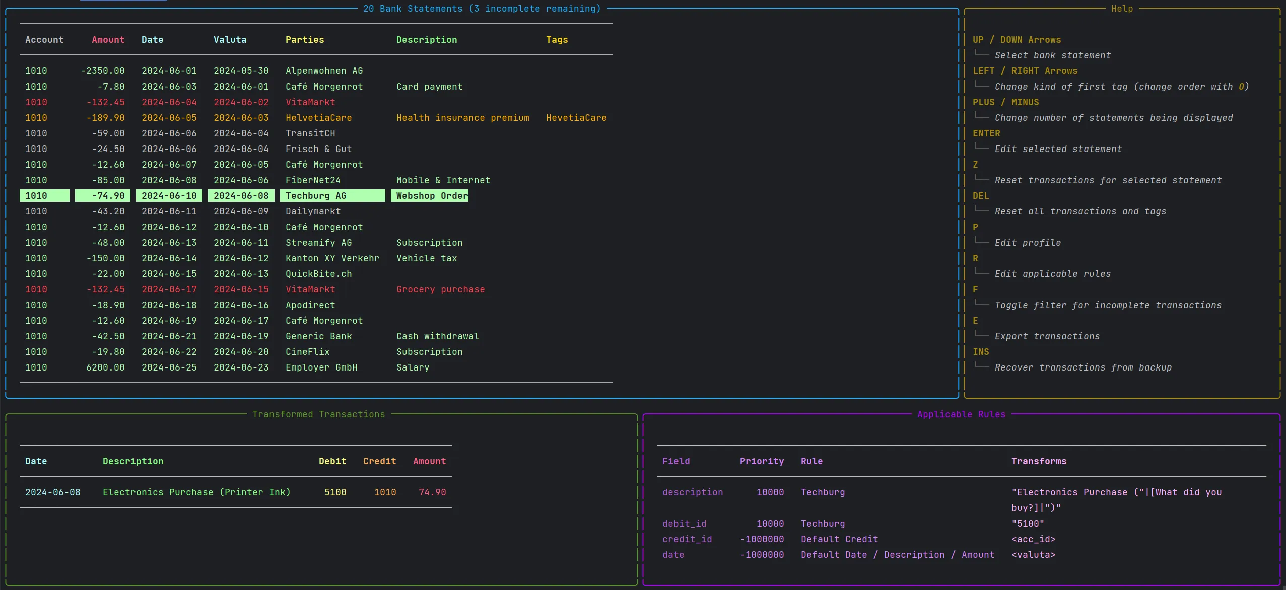Image resolution: width=1286 pixels, height=590 pixels.
Task: Click the Credit column header
Action: [379, 461]
